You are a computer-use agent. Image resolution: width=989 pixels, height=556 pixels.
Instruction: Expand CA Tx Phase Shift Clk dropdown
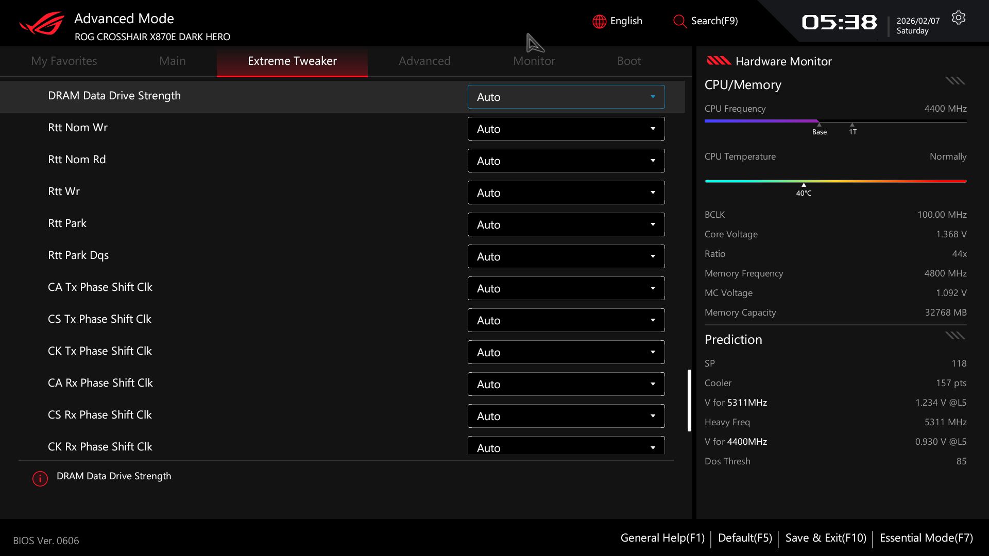[x=566, y=288]
